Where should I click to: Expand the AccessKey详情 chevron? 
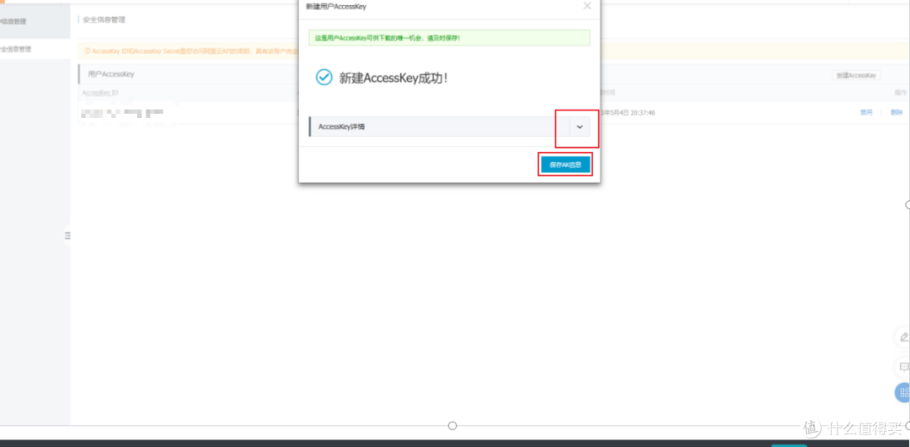coord(579,127)
